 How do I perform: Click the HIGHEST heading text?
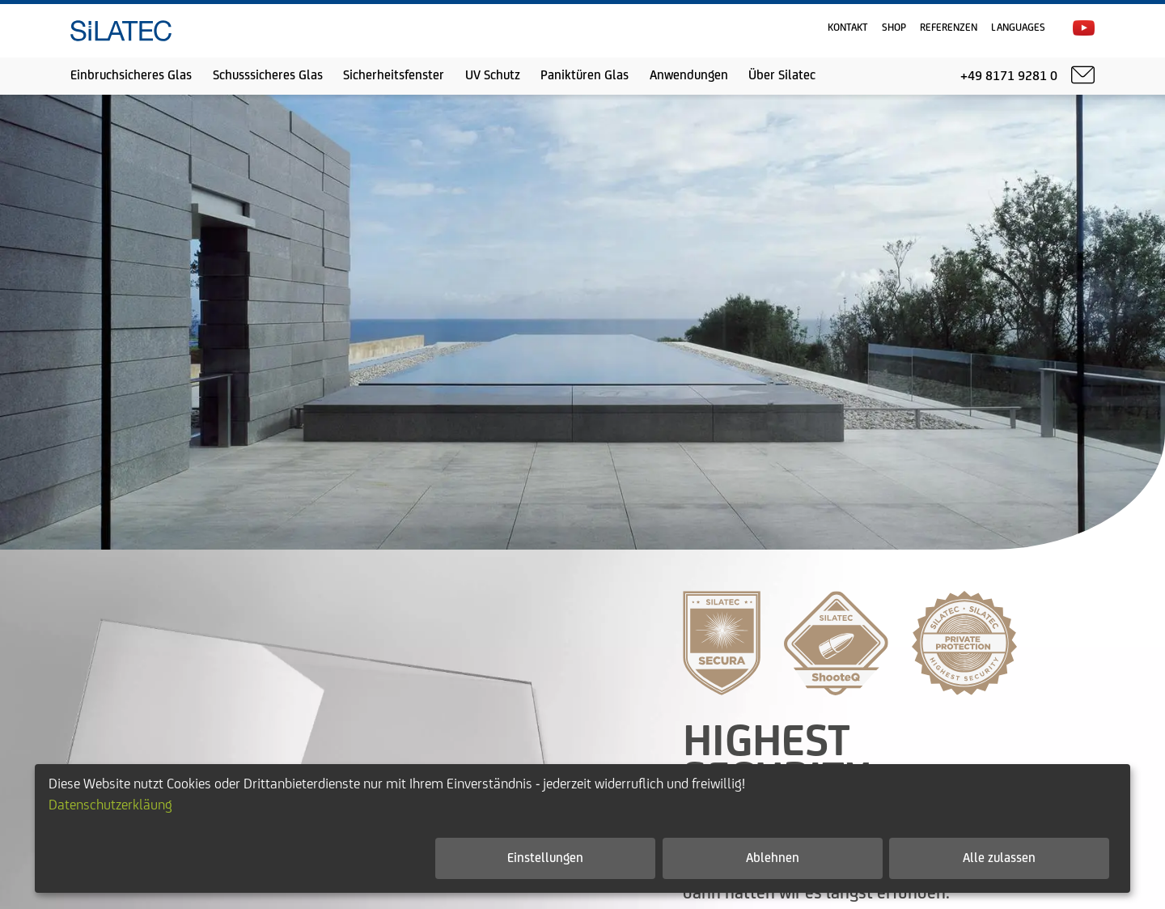coord(766,741)
